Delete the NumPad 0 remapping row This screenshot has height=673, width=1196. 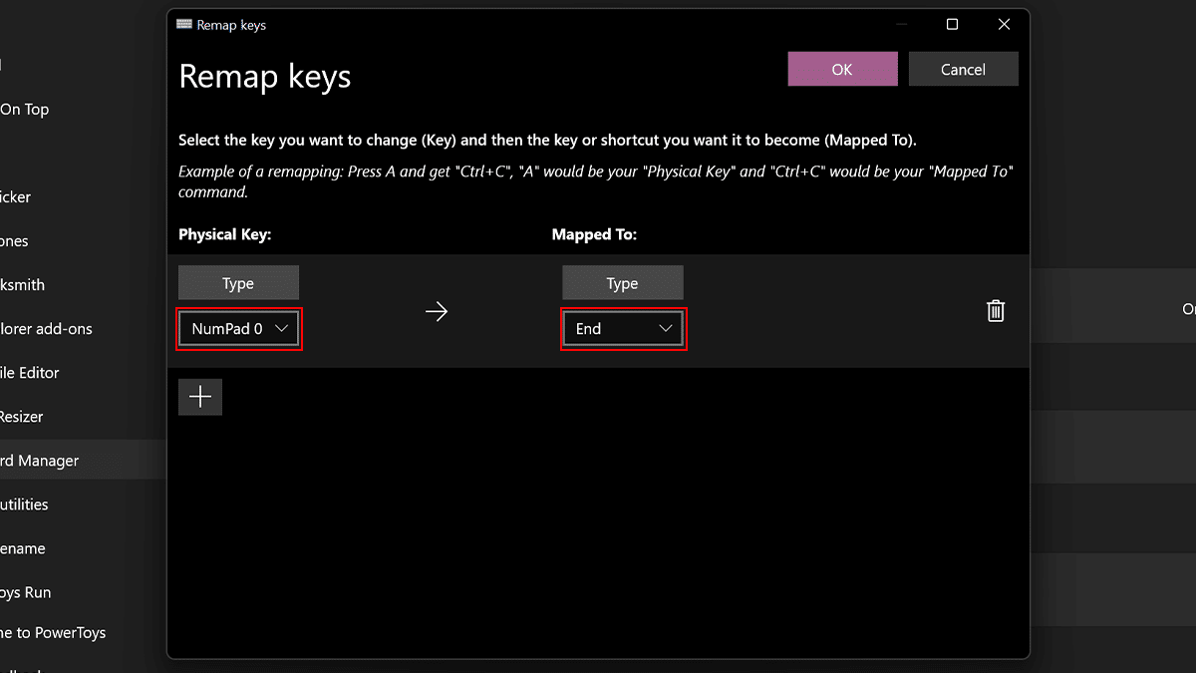pos(995,311)
